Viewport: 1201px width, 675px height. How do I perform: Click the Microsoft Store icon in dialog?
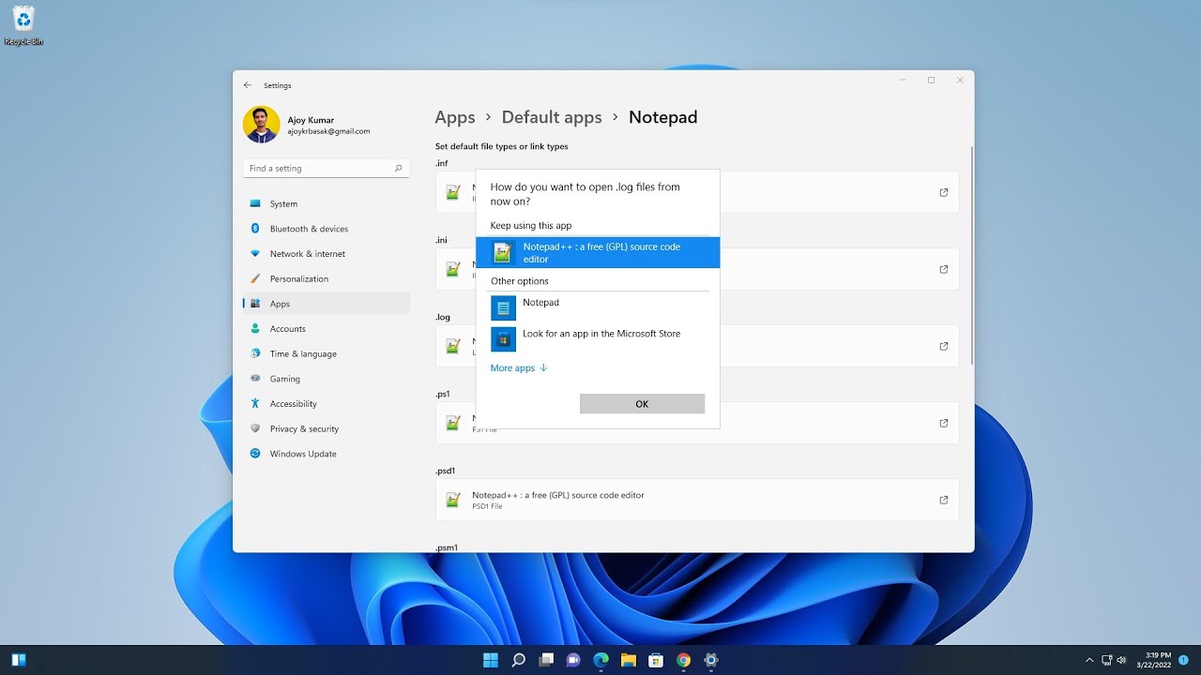503,338
